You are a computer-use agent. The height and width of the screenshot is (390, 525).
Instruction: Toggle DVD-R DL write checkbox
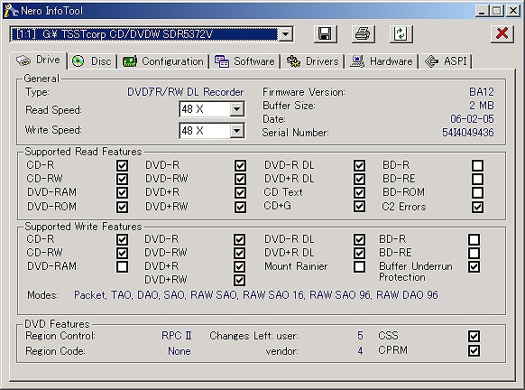click(x=359, y=239)
